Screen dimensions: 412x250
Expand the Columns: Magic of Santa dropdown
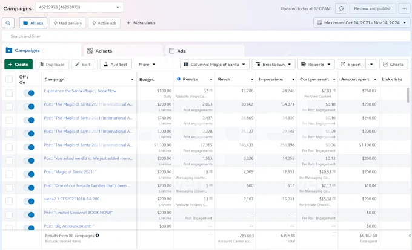214,64
